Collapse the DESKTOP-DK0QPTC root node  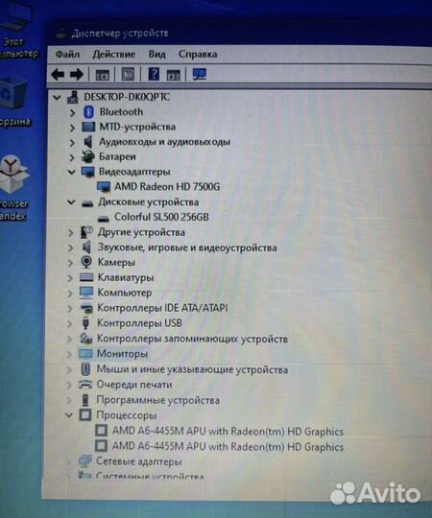click(x=58, y=98)
